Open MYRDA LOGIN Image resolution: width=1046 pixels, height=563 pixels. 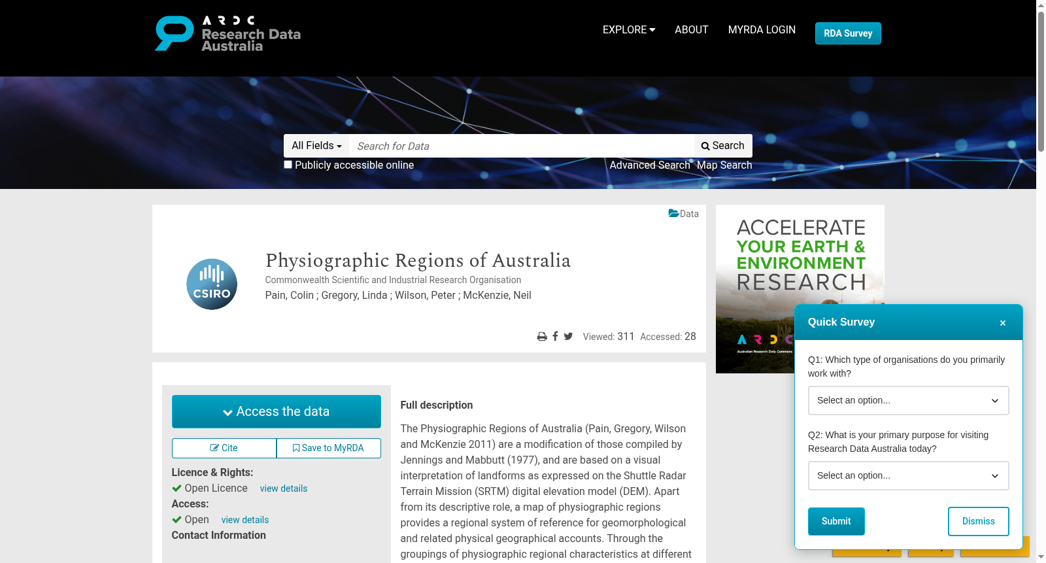pyautogui.click(x=762, y=30)
